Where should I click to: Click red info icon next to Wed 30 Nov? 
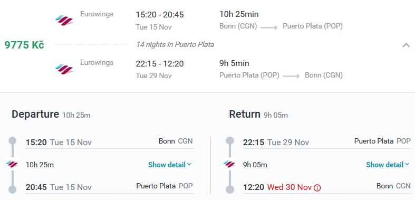(317, 188)
